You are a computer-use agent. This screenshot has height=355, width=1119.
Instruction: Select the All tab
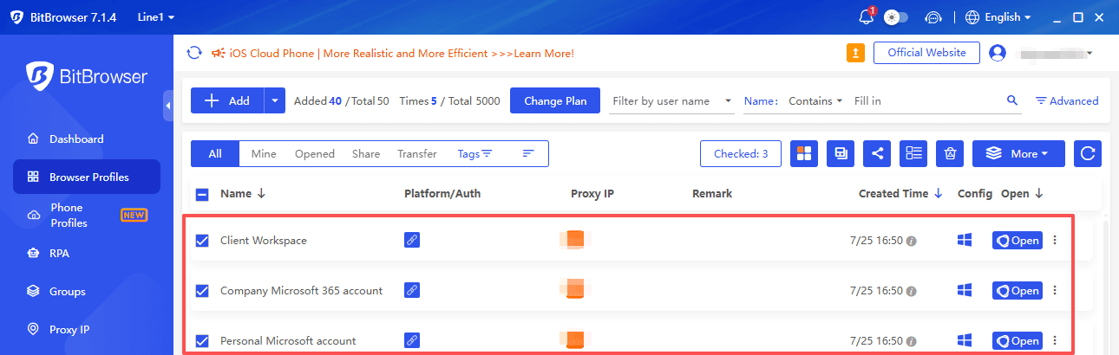click(x=215, y=154)
